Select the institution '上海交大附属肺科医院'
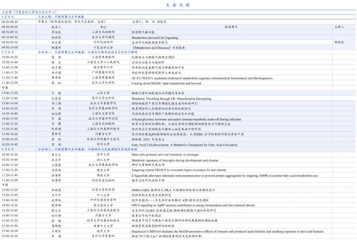The width and height of the screenshot is (357, 240). click(x=103, y=129)
